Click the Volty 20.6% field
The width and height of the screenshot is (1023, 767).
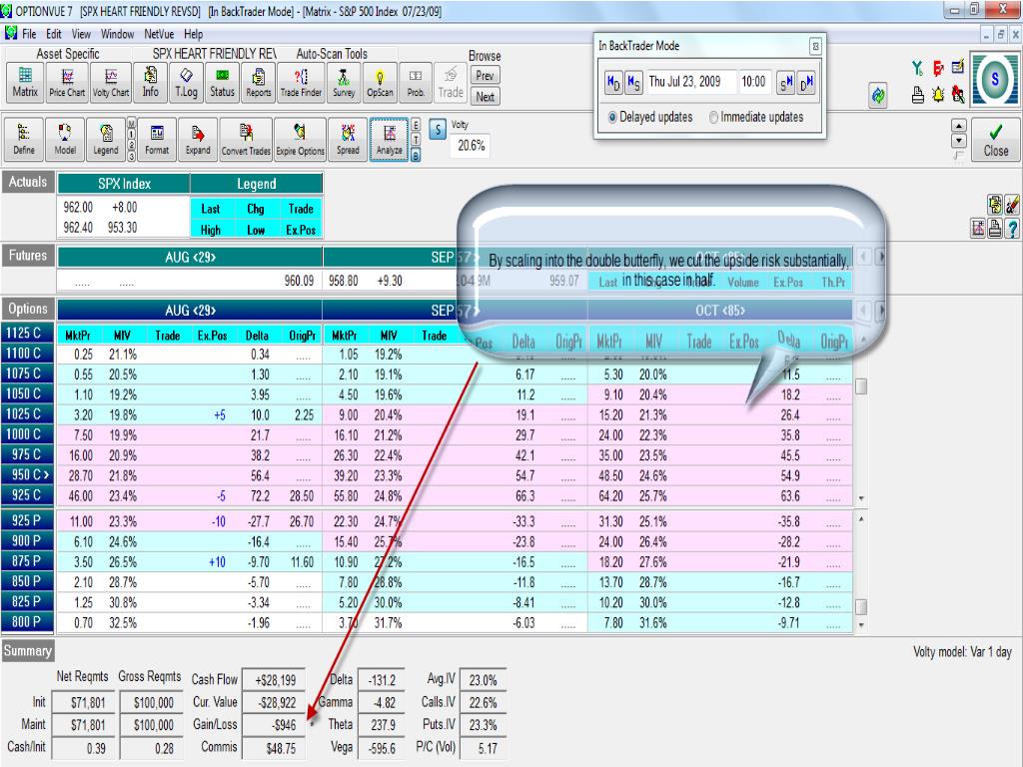[472, 146]
